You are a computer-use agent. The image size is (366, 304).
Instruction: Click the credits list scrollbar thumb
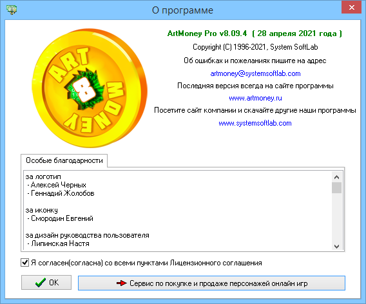click(336, 188)
